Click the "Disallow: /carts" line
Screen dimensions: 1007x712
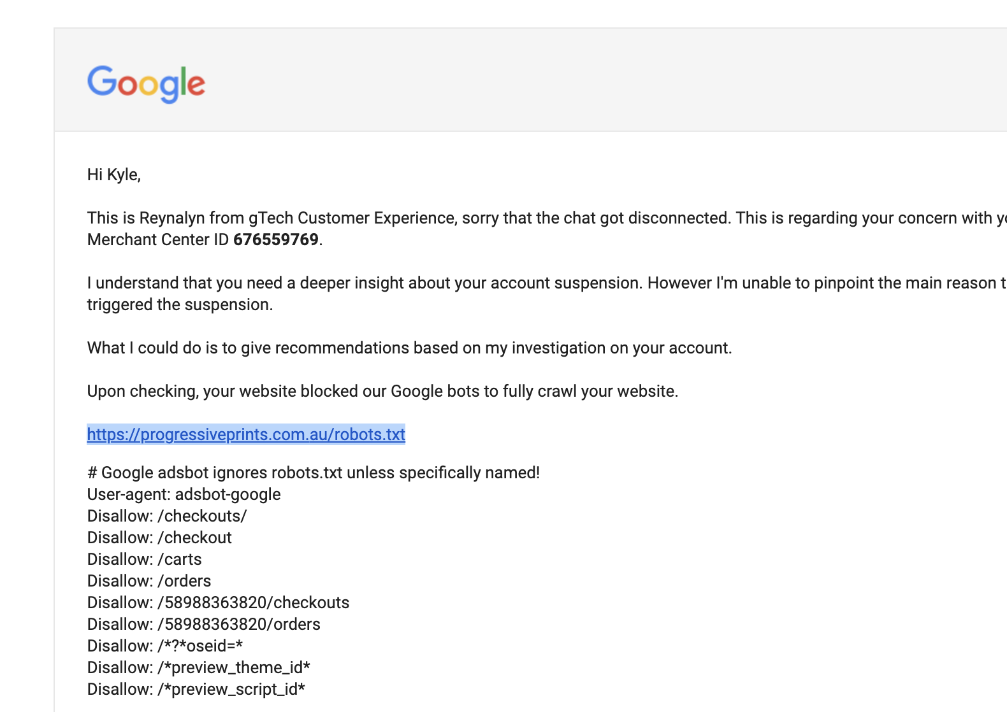pos(144,559)
